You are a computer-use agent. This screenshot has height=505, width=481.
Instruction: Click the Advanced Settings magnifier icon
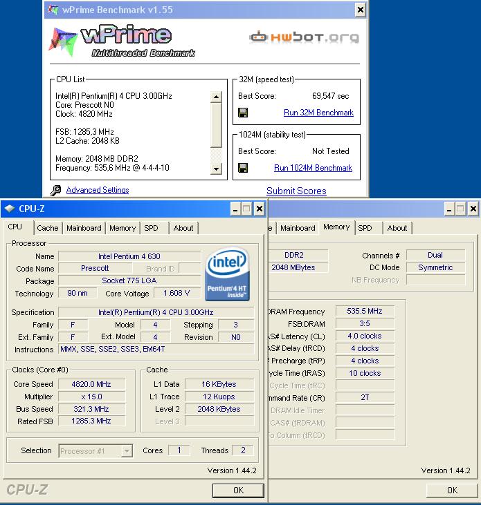tap(55, 191)
